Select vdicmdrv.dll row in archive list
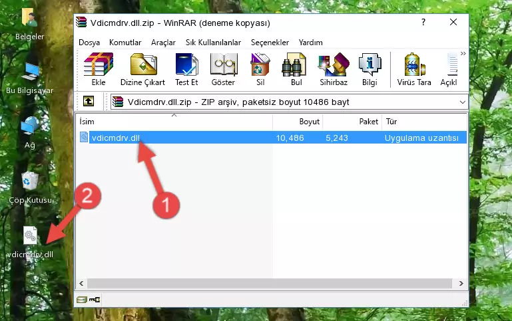 (x=272, y=138)
